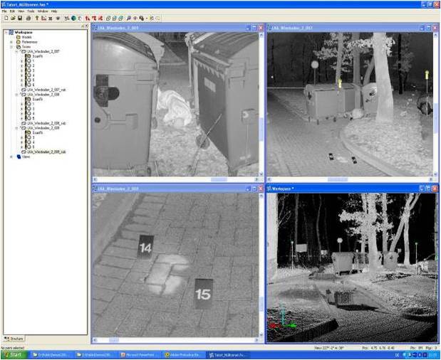Click the evidence marker 14 in view
The image size is (441, 360).
pos(145,247)
